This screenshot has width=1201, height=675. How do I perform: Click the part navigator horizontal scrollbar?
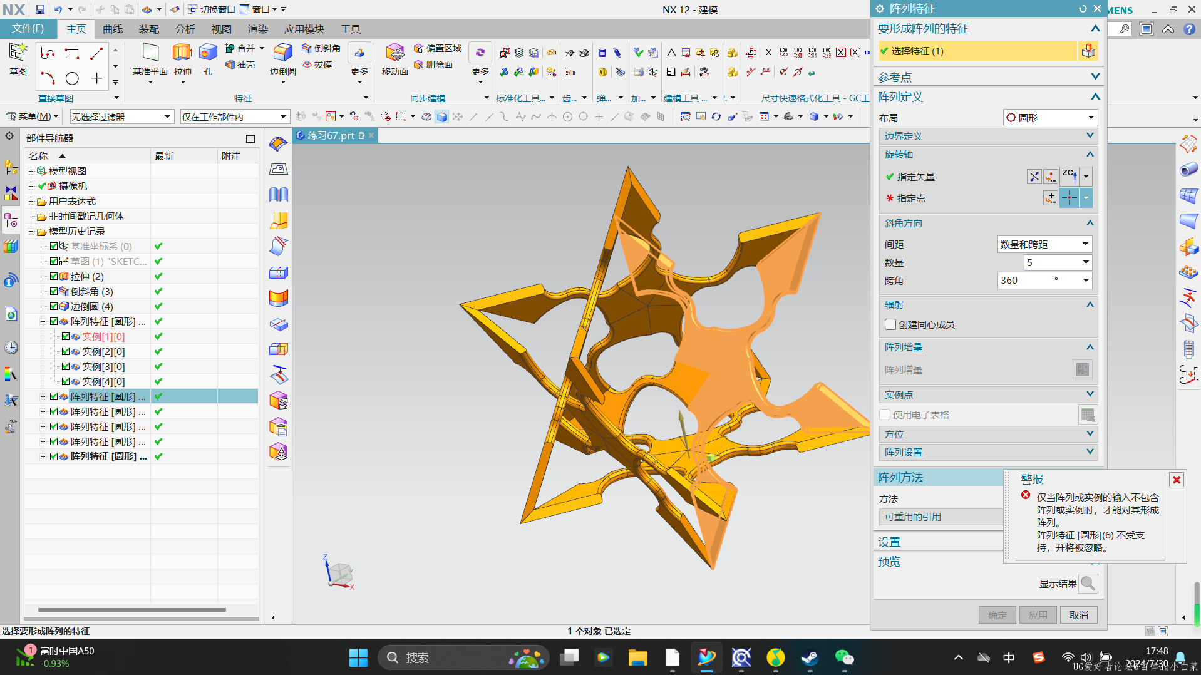131,609
